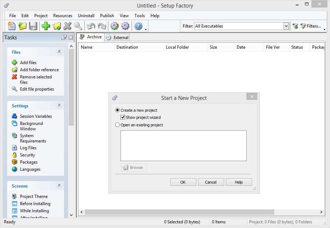Open the Filters... toolbar button
Image resolution: width=330 pixels, height=228 pixels.
311,26
